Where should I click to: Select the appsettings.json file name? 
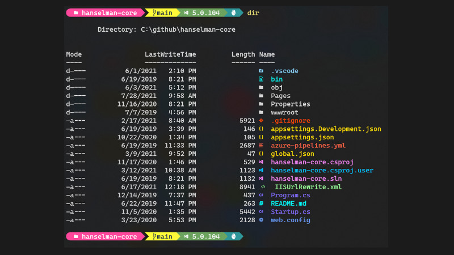302,137
